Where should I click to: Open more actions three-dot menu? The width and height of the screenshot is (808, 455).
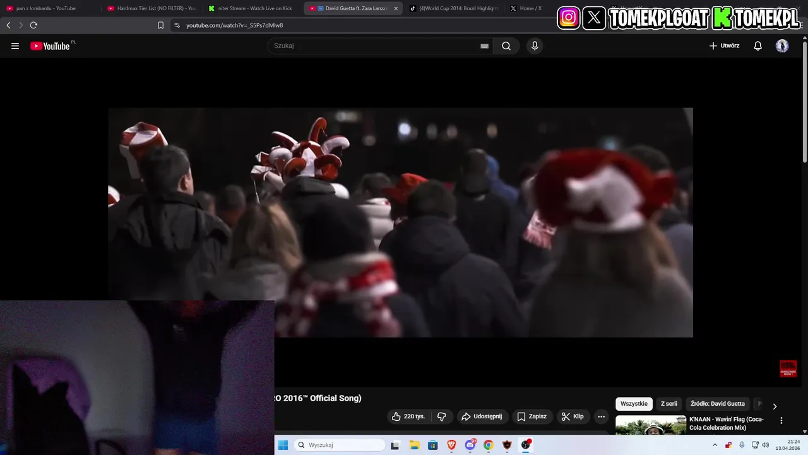pyautogui.click(x=601, y=416)
